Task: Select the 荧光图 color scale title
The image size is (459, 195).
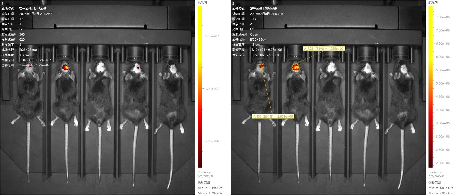Action: coord(202,2)
